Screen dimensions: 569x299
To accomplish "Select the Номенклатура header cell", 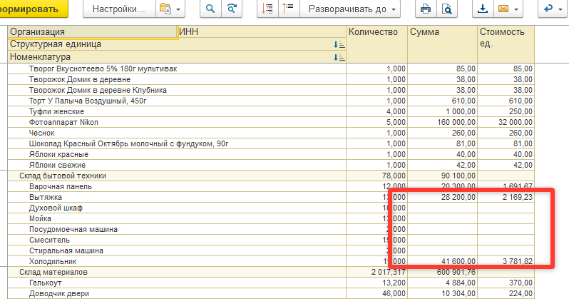I will pyautogui.click(x=177, y=56).
